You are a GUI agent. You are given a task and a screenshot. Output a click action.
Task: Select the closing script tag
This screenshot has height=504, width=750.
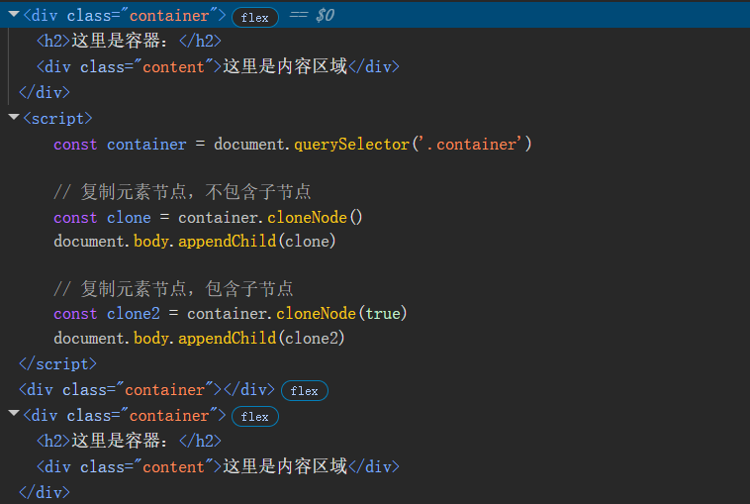(x=57, y=363)
